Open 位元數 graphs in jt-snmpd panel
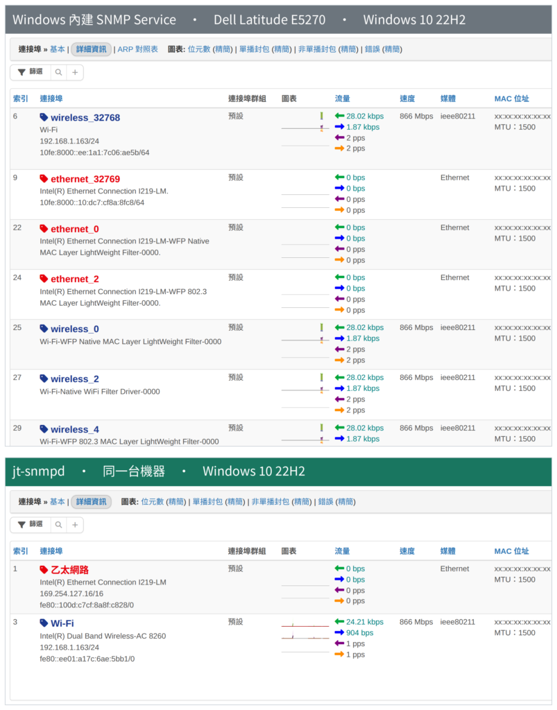This screenshot has height=710, width=557. point(153,502)
